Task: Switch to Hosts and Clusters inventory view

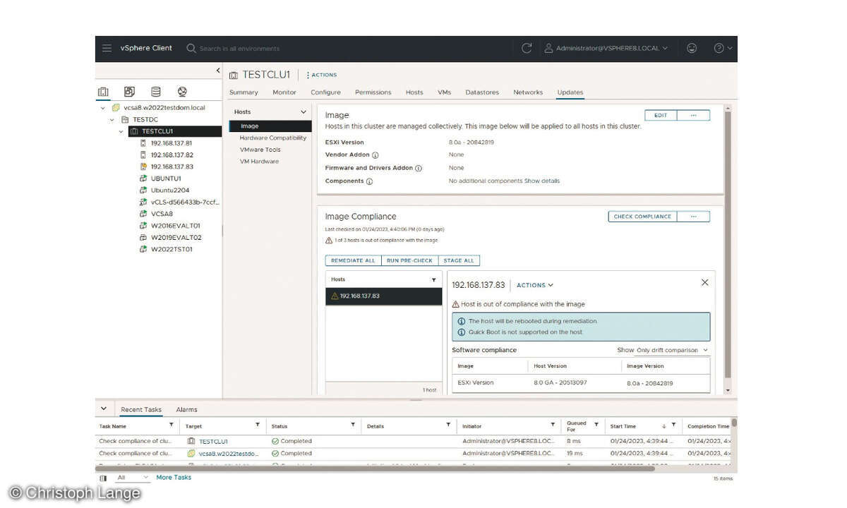Action: 104,92
